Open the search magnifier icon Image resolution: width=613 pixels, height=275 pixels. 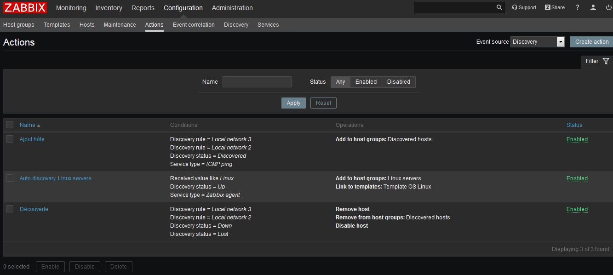click(498, 7)
